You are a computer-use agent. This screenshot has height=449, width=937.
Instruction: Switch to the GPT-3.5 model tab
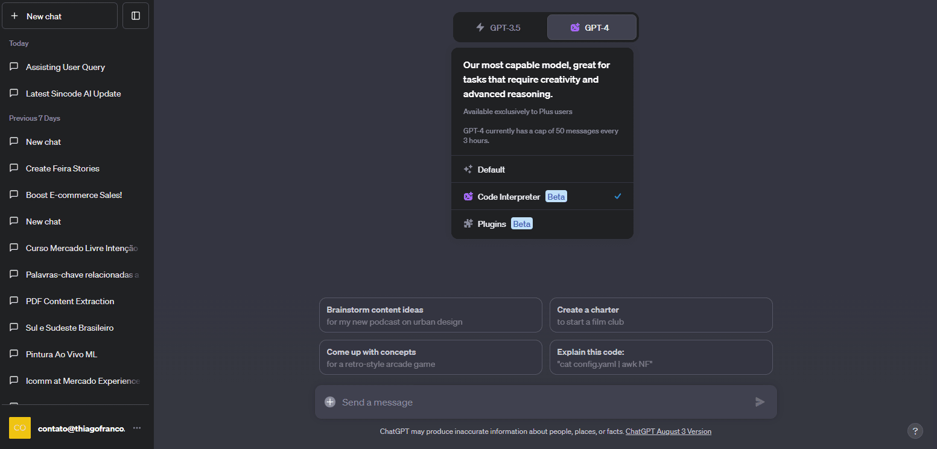click(500, 27)
